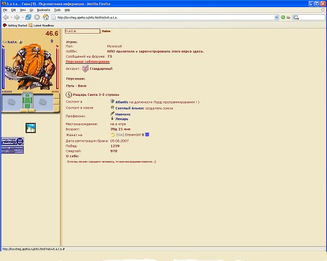The height and width of the screenshot is (261, 327).
Task: Click the info icon next to h.a.t.e. name
Action: 20,42
